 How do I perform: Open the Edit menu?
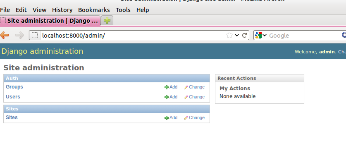point(21,10)
